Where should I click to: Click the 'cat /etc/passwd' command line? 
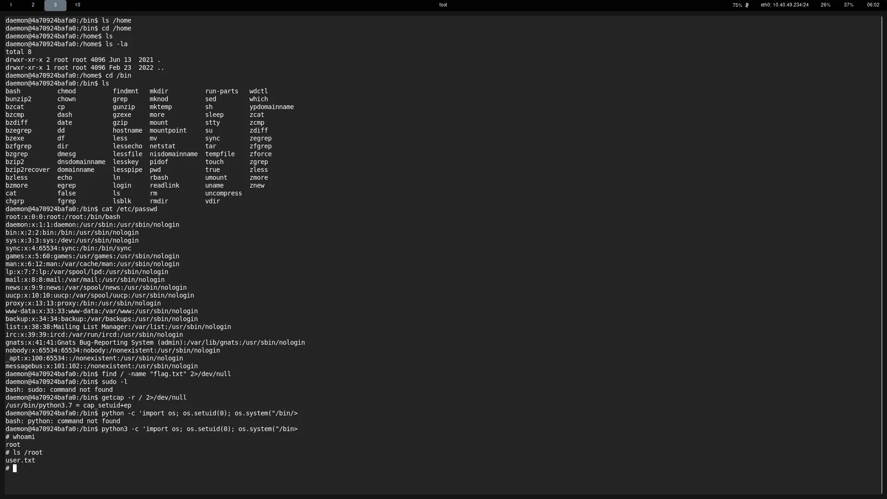pos(81,209)
